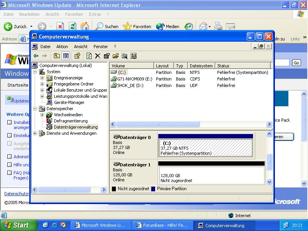Click the Go button in Internet Explorer
This screenshot has height=231, width=308.
click(x=296, y=63)
